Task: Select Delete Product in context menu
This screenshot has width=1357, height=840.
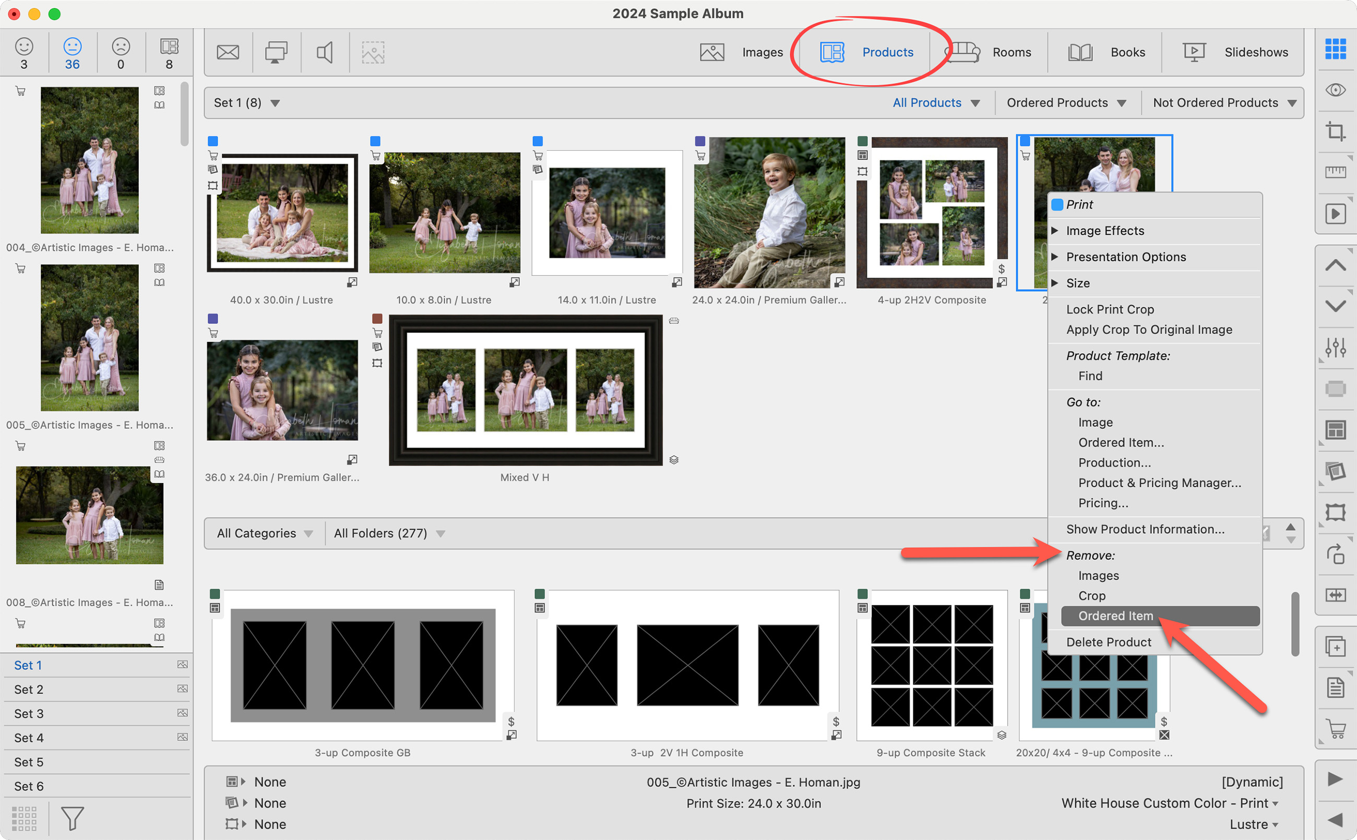Action: pos(1108,642)
